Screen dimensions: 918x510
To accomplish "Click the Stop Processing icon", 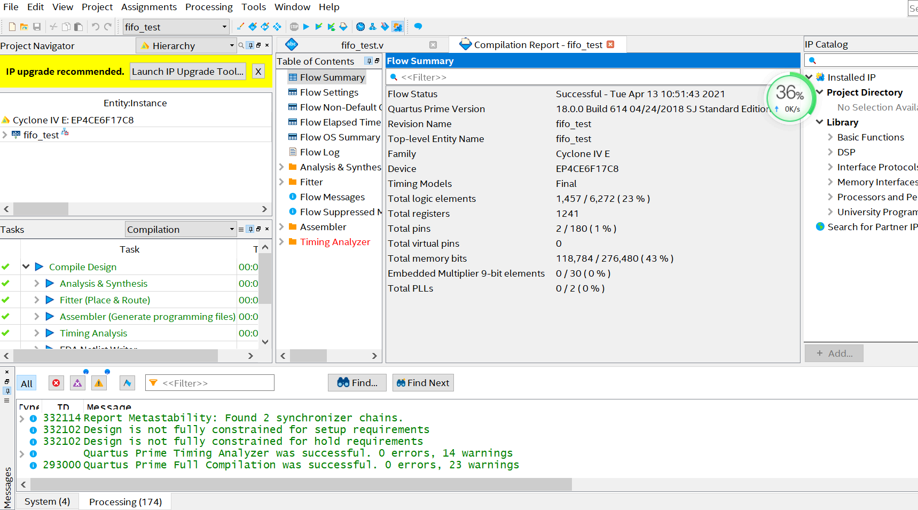I will click(294, 26).
